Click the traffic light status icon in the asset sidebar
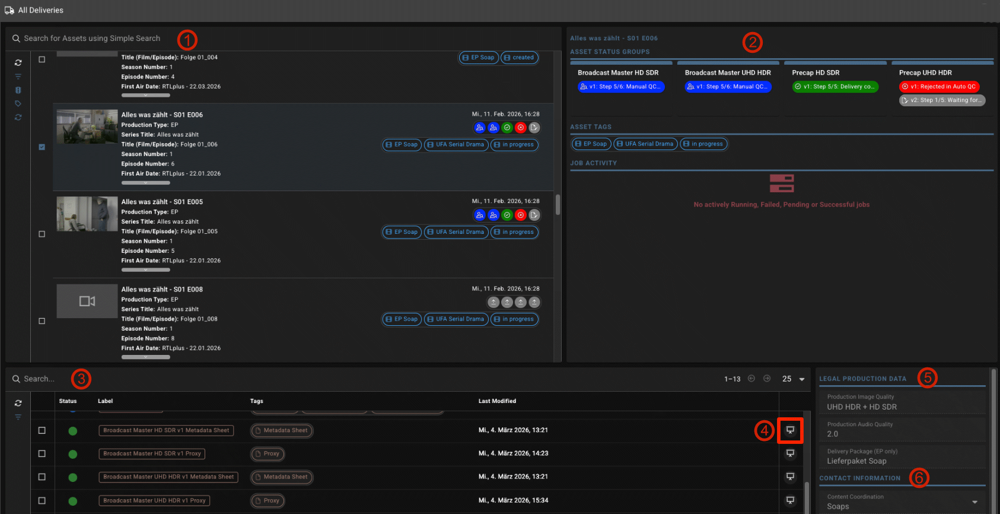1000x514 pixels. 18,90
